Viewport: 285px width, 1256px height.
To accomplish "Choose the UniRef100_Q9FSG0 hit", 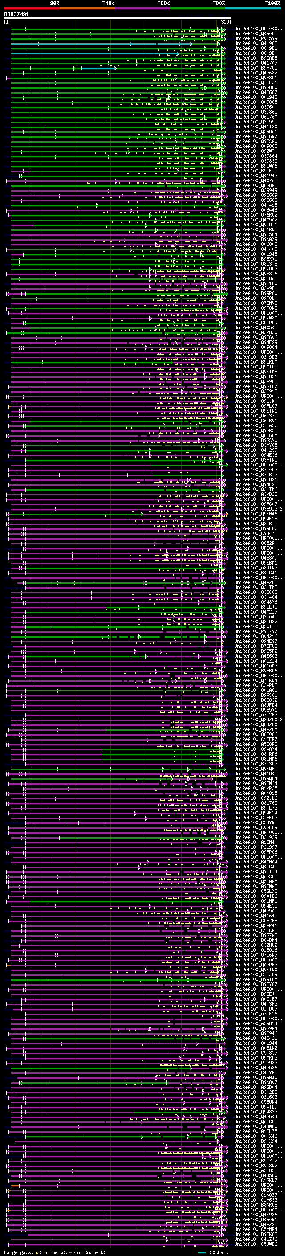I will point(256,141).
